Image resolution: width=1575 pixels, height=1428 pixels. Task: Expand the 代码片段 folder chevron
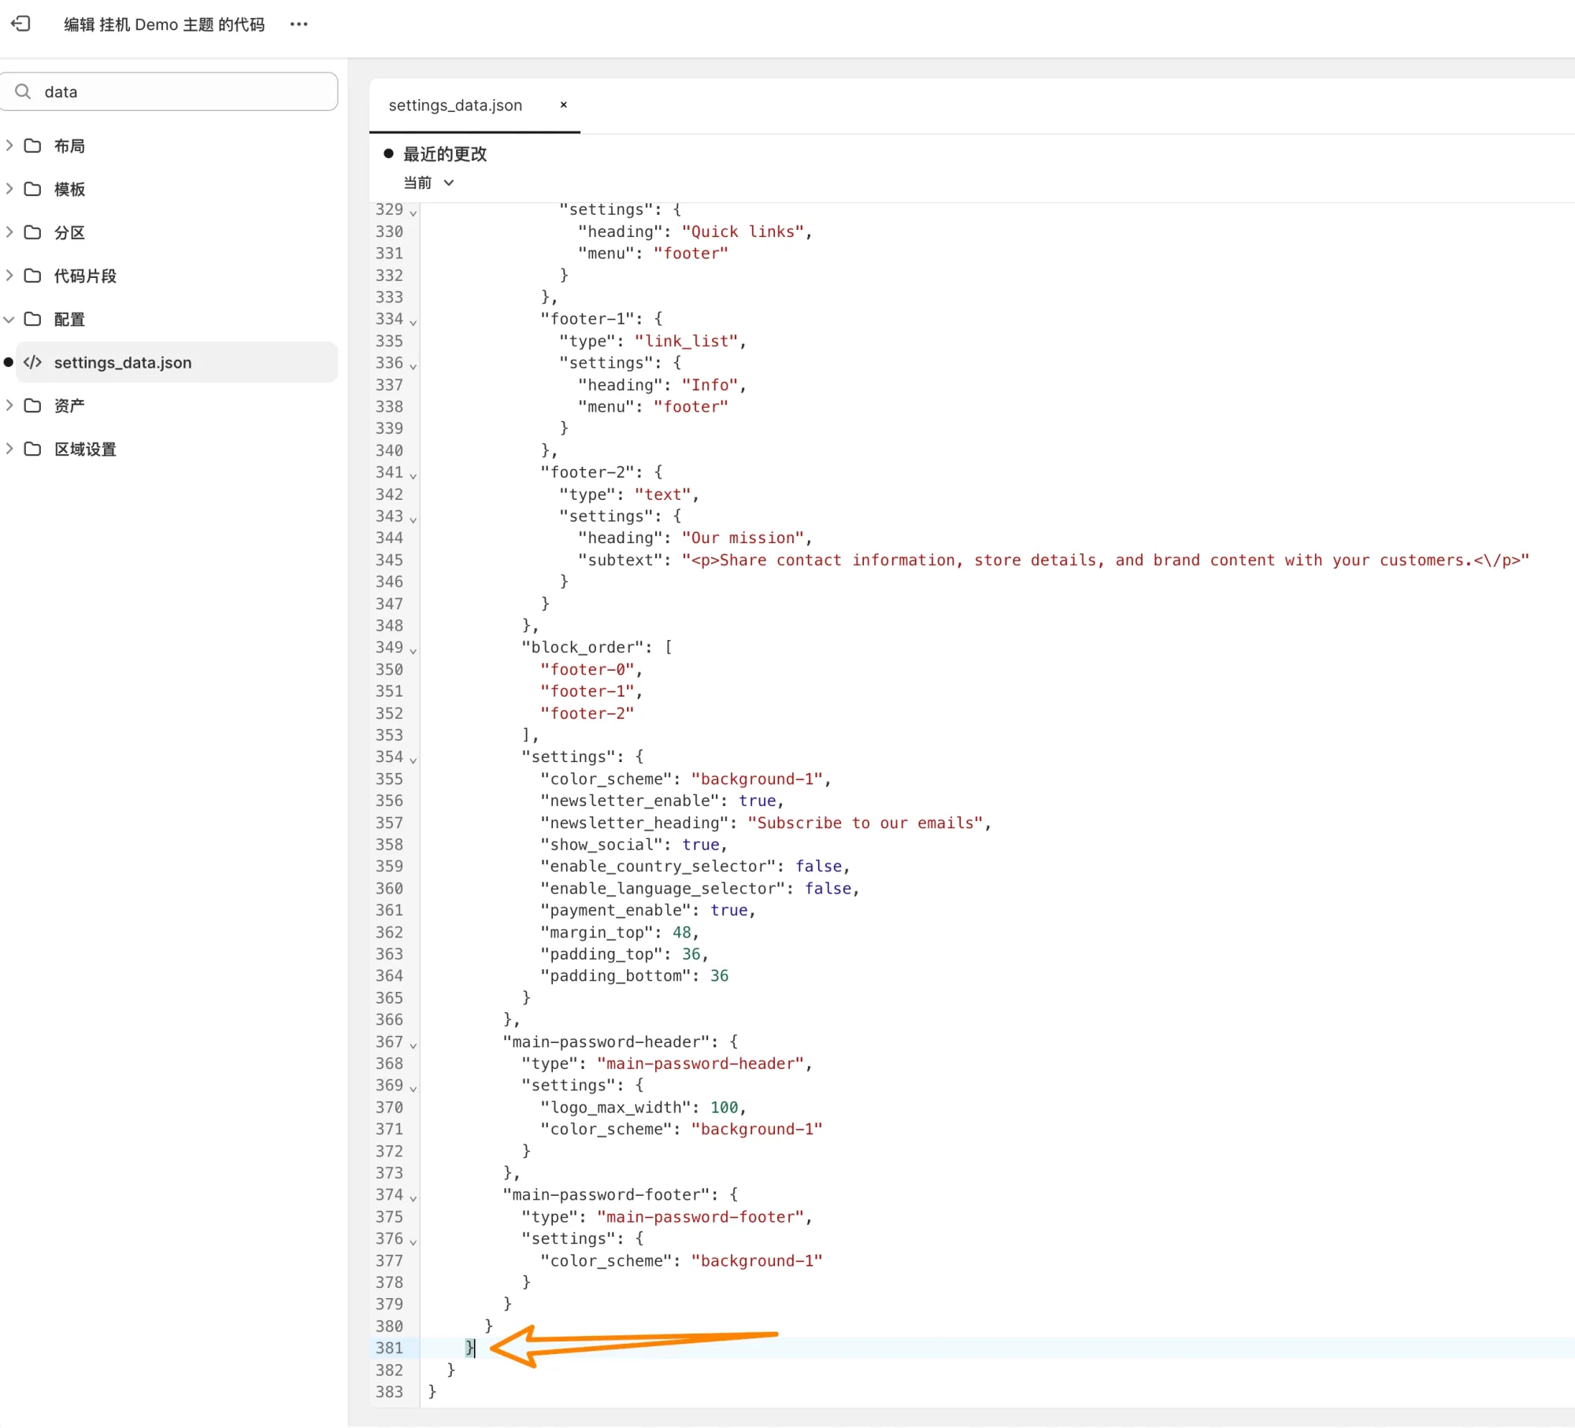point(9,276)
